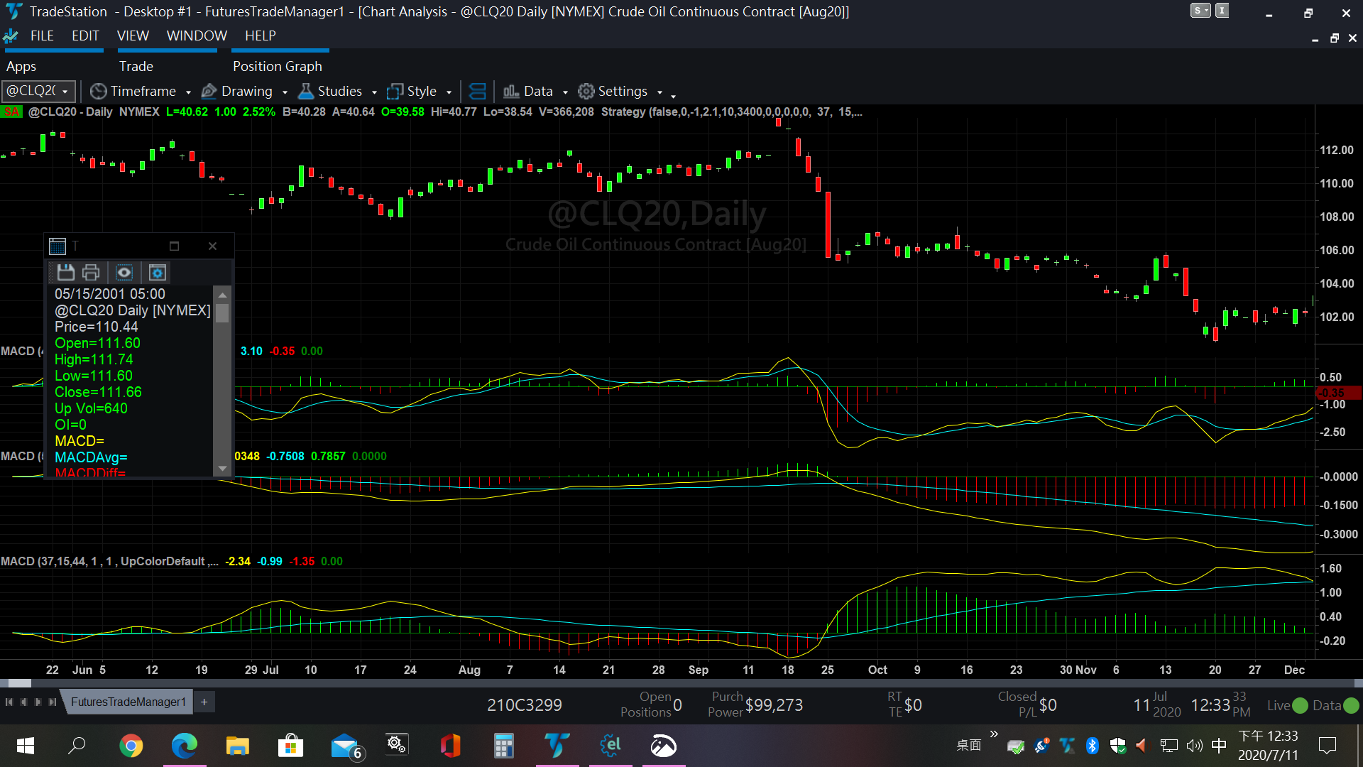
Task: Click the TradeStation icon beside FILE menu
Action: 11,36
